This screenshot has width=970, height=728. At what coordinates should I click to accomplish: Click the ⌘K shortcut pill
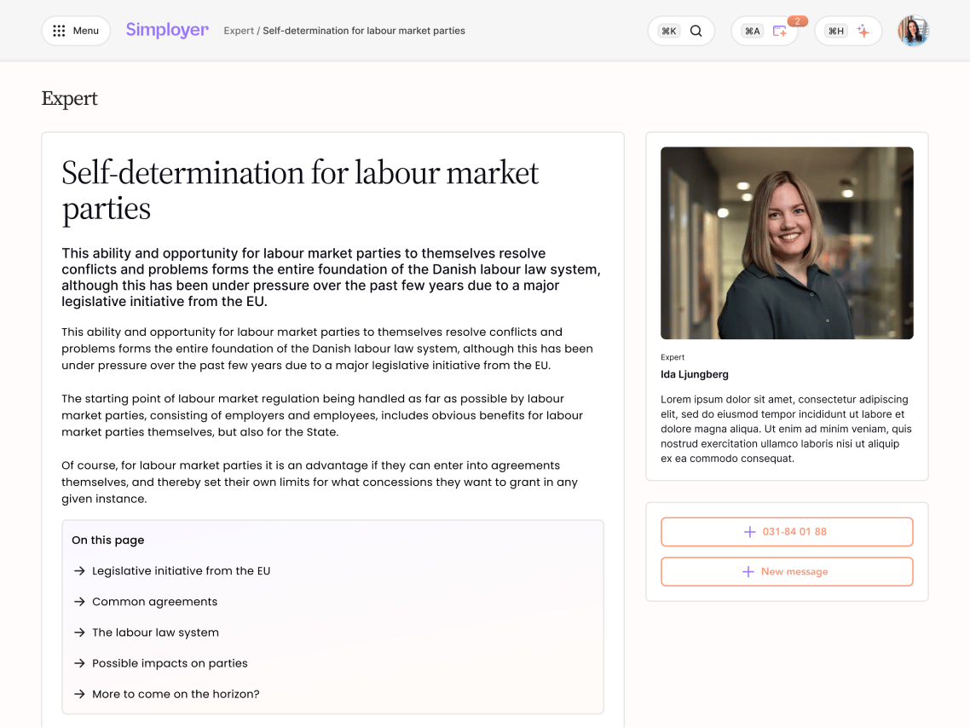668,30
